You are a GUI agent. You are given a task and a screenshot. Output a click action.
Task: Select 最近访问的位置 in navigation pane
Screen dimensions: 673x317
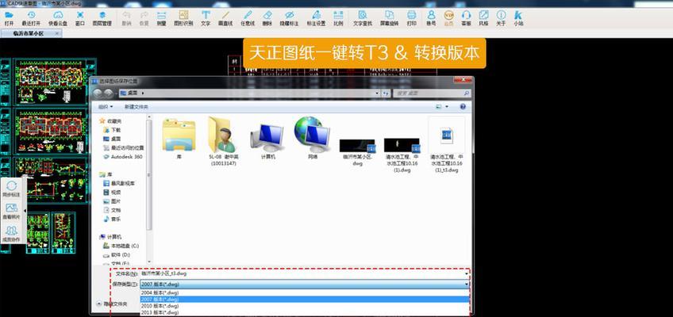124,147
